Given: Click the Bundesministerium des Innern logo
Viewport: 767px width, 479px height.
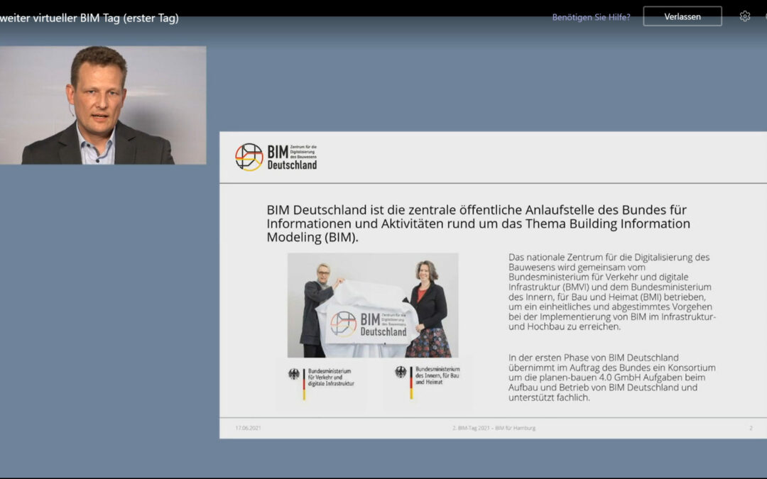Looking at the screenshot, I should pos(428,381).
